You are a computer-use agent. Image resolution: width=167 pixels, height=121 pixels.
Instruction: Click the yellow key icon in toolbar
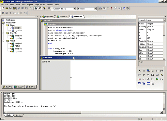click(x=44, y=8)
